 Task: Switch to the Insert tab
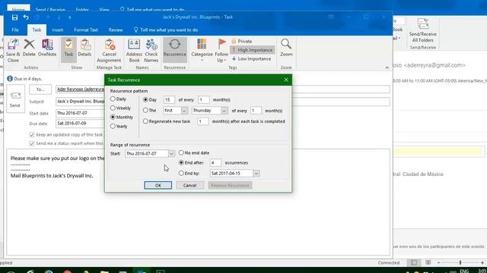[58, 30]
